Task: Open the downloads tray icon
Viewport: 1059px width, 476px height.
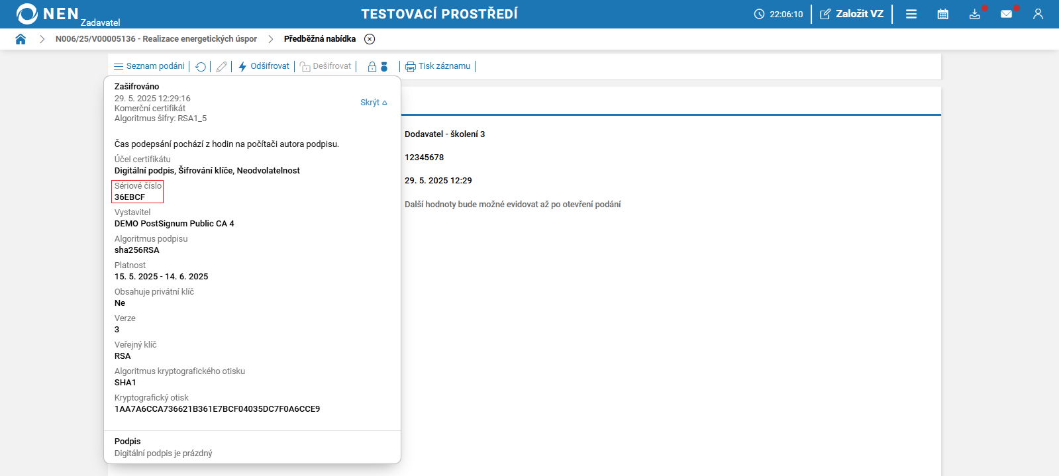Action: click(975, 14)
